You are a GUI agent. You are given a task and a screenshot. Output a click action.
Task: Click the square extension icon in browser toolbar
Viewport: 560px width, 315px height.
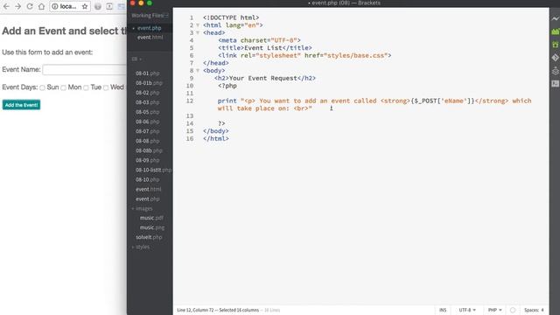coord(109,6)
